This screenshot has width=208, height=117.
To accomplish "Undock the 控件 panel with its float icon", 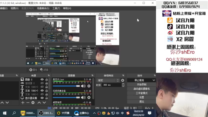I will tap(155, 75).
